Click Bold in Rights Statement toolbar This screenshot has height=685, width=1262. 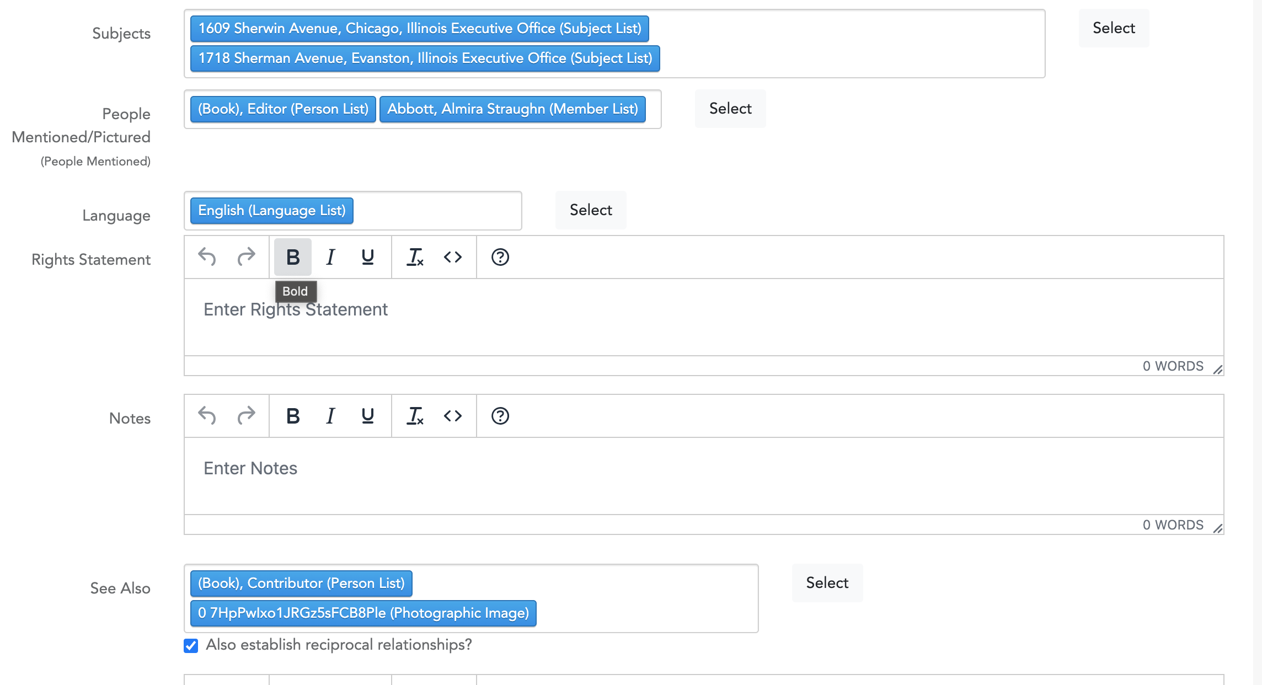coord(293,257)
